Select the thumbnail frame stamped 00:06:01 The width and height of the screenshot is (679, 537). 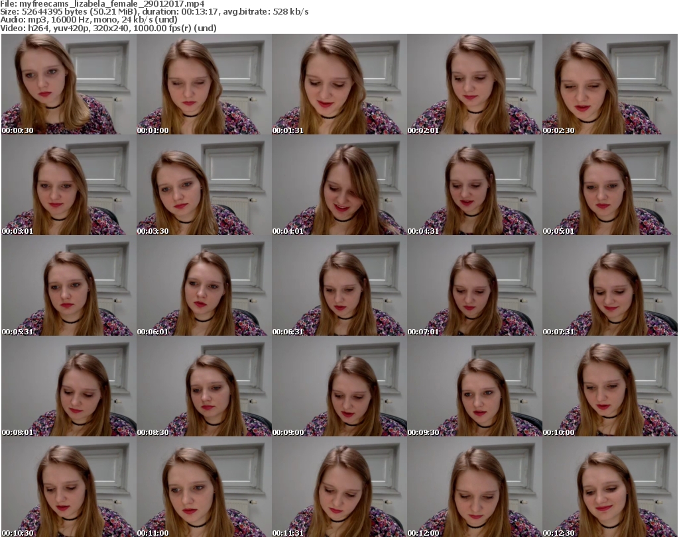click(204, 286)
